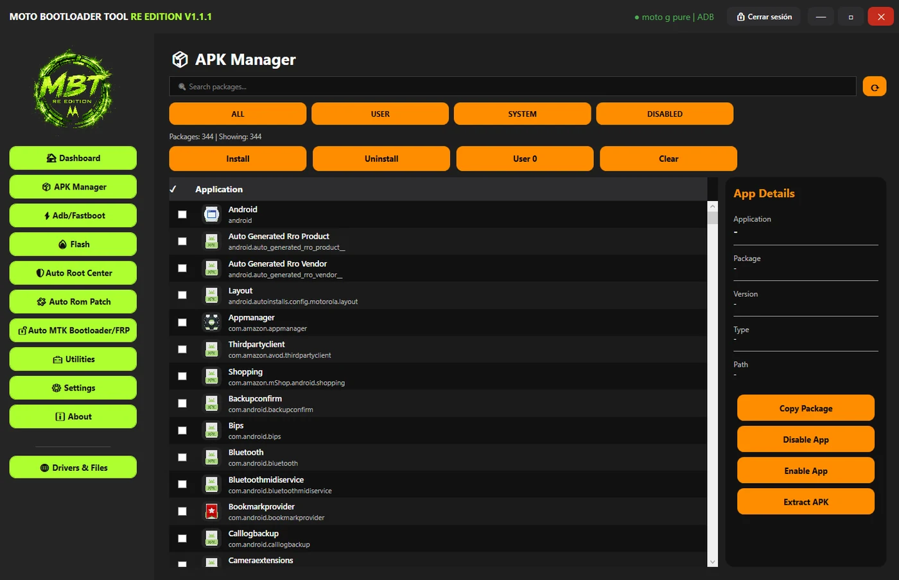Click the APK Manager header cube icon
Viewport: 899px width, 580px height.
[x=180, y=60]
